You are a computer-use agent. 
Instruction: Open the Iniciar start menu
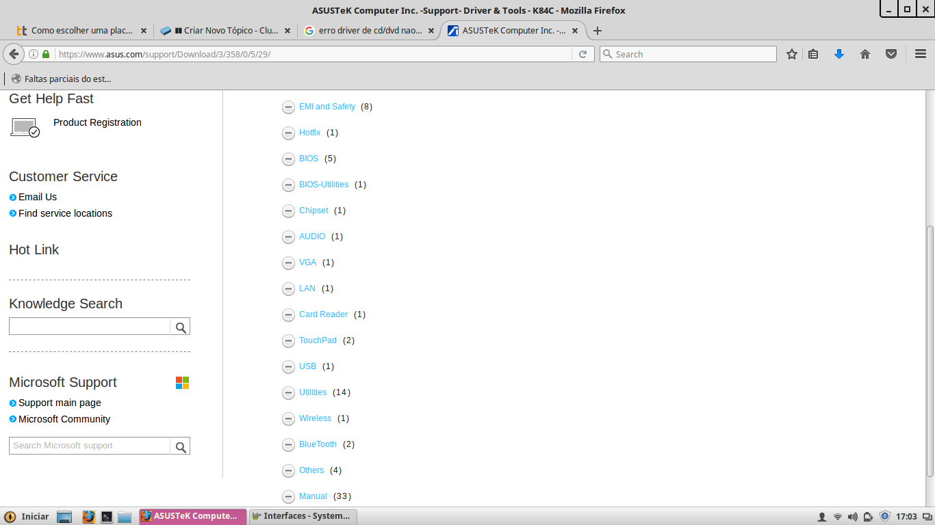pos(27,516)
